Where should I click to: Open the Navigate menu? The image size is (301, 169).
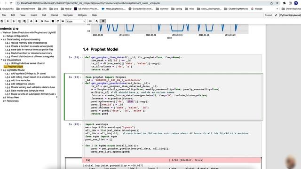[x=68, y=15]
